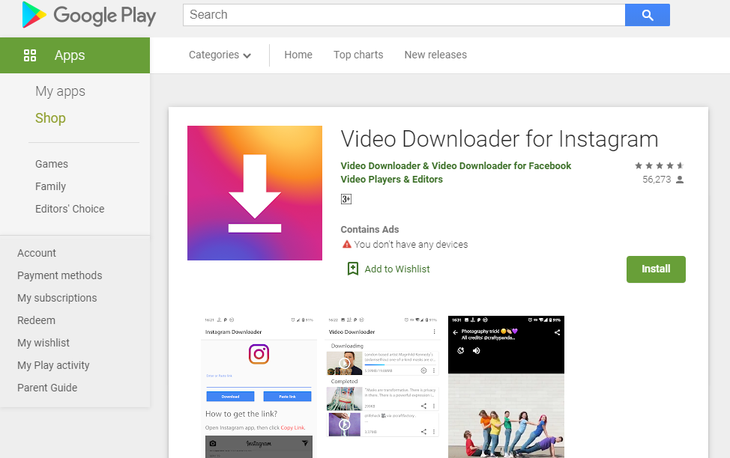Expand the Categories dropdown
730x458 pixels.
point(220,55)
